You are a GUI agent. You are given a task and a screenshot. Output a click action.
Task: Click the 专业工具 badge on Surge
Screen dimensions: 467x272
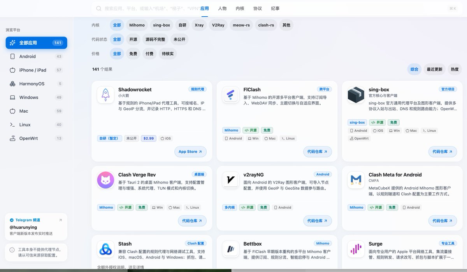448,244
